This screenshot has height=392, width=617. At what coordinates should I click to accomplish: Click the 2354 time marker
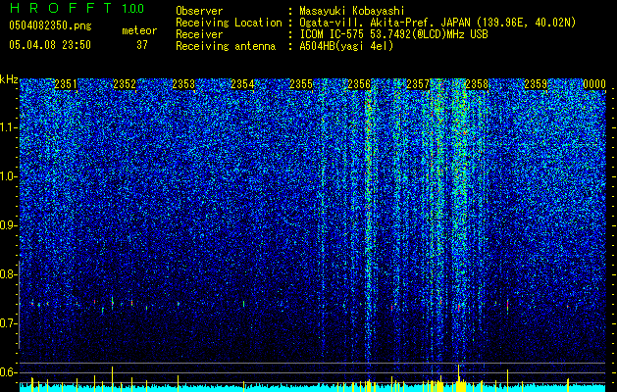tap(242, 84)
